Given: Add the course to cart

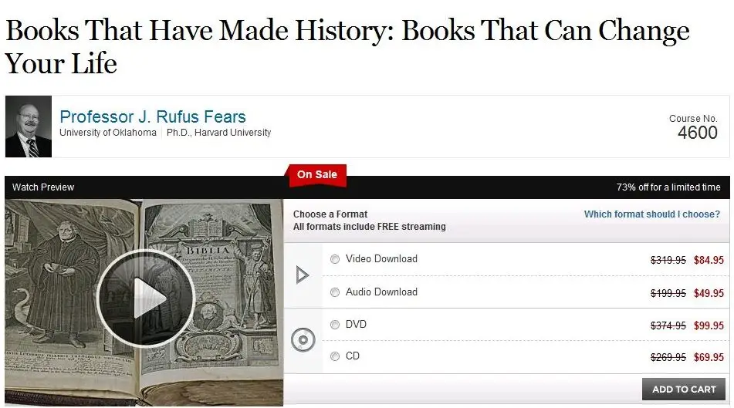Looking at the screenshot, I should (683, 389).
